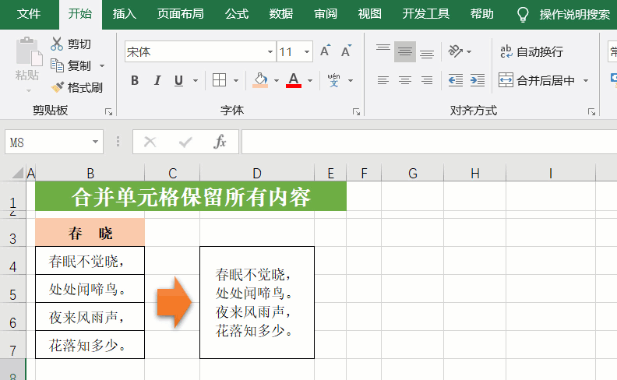Switch to the Formulas (公式) tab
The width and height of the screenshot is (617, 380).
[x=237, y=14]
